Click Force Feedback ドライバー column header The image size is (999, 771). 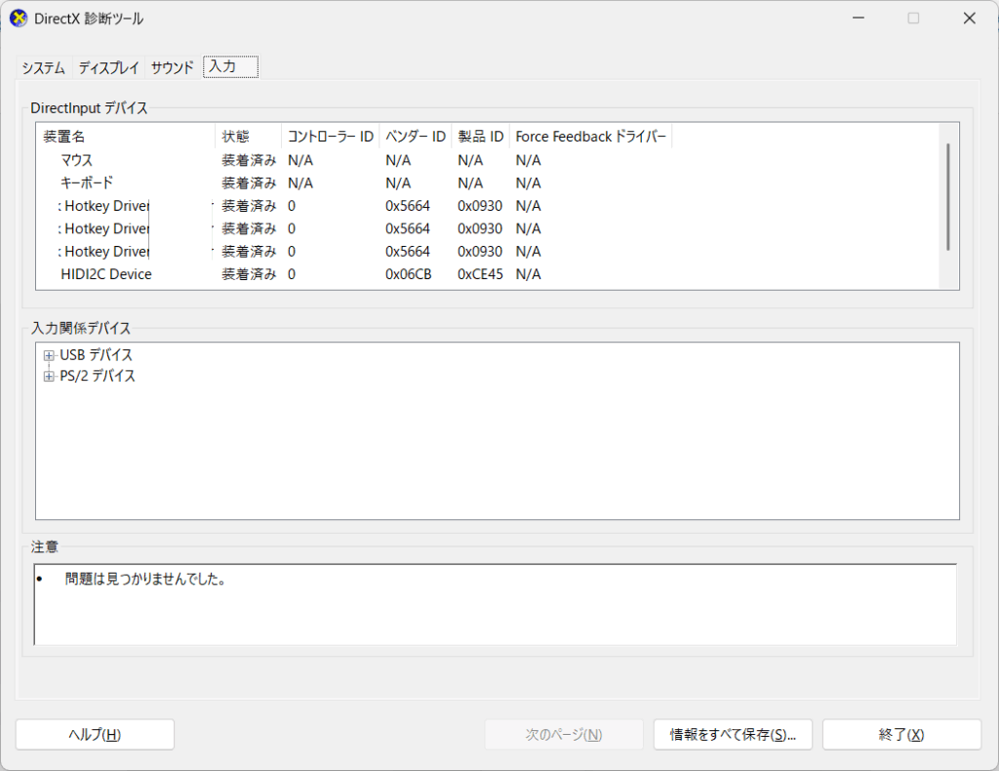pos(590,137)
